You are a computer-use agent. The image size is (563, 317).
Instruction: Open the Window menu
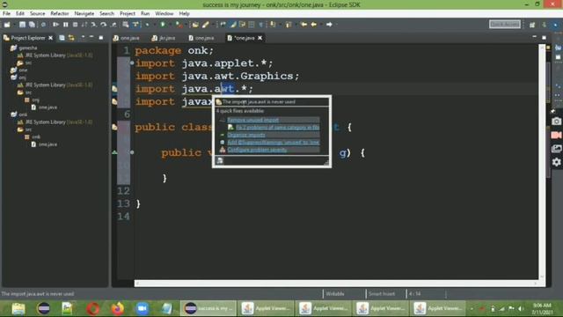pos(165,13)
